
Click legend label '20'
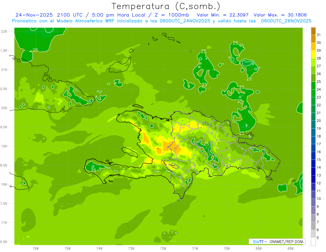[x=319, y=121]
